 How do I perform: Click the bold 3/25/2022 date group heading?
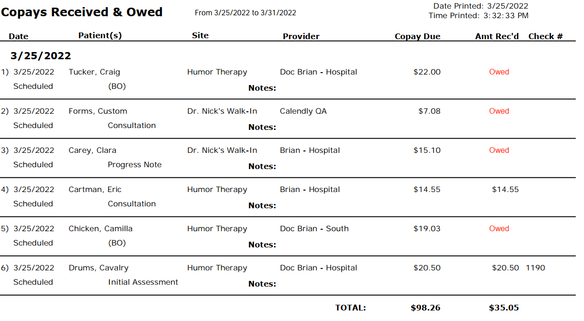(x=41, y=56)
